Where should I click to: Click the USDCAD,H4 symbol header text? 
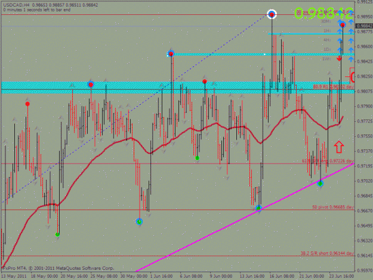point(17,5)
